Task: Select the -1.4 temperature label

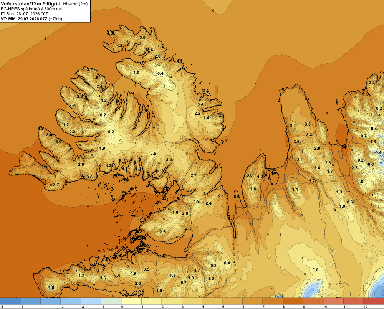Action: point(378,152)
